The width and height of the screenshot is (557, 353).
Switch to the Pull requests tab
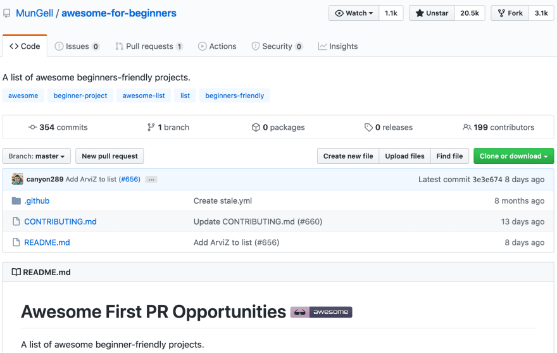pos(149,46)
